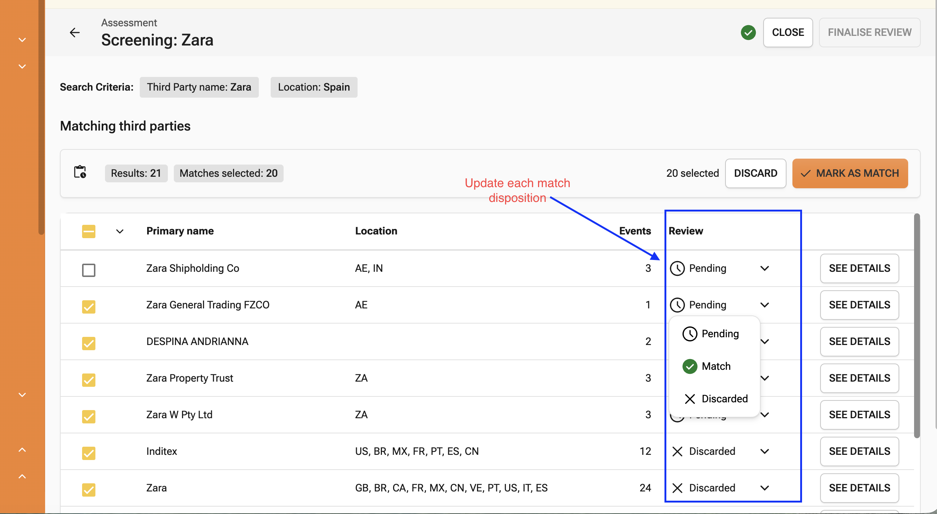Click the Inditex primary name cell
937x514 pixels.
tap(162, 452)
